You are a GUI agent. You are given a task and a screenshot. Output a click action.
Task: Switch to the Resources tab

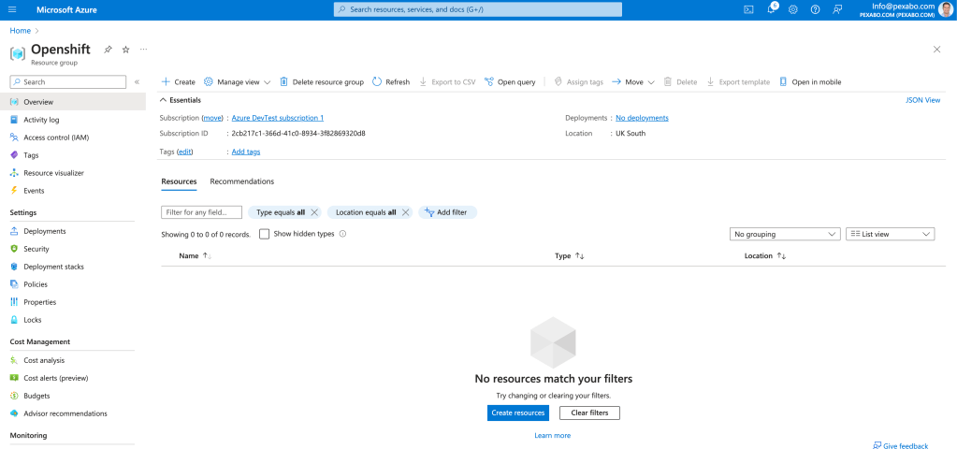179,181
